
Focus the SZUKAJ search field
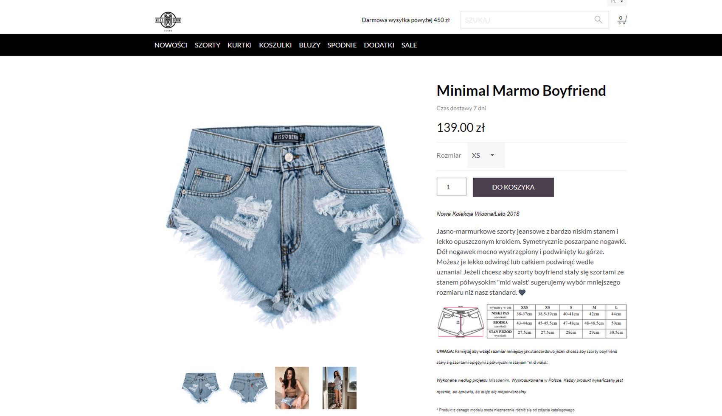point(526,20)
